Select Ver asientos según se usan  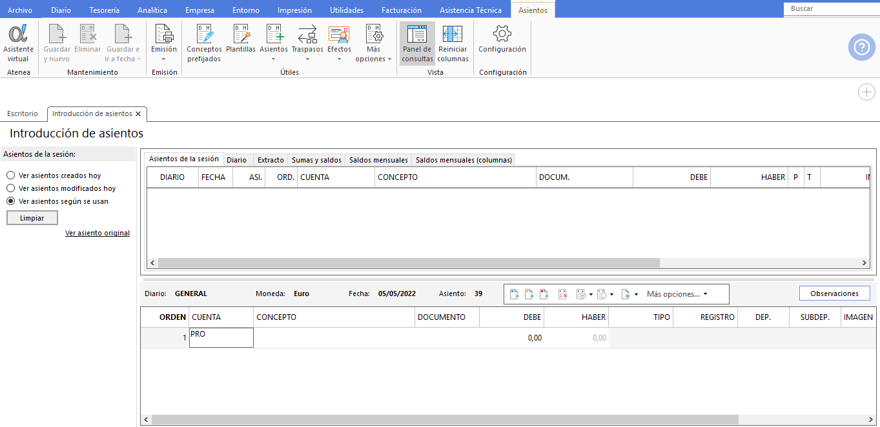click(x=10, y=201)
